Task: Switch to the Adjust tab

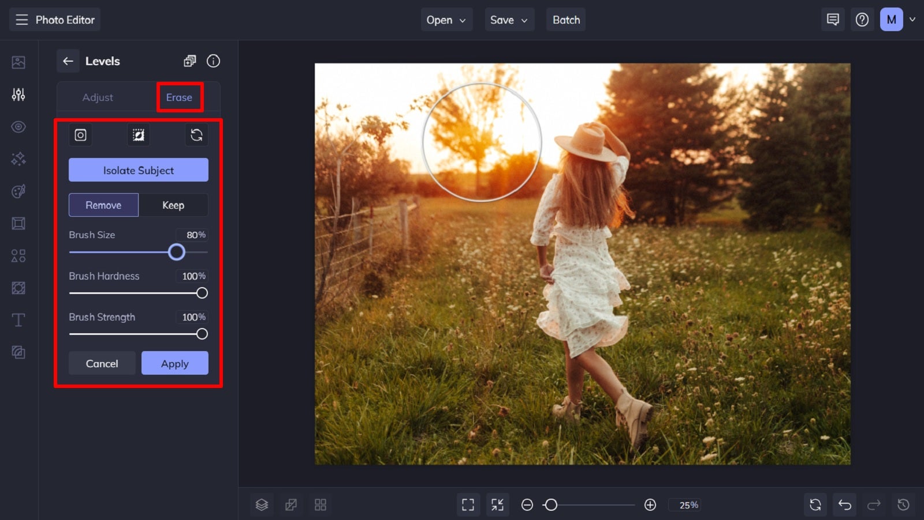Action: pyautogui.click(x=98, y=97)
